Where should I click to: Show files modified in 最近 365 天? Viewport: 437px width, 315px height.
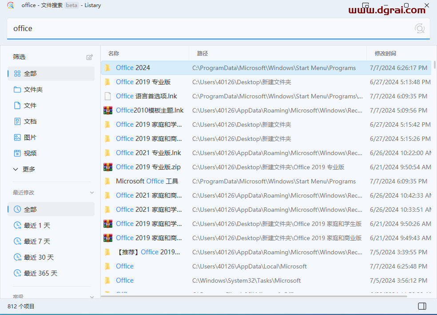[x=51, y=273]
